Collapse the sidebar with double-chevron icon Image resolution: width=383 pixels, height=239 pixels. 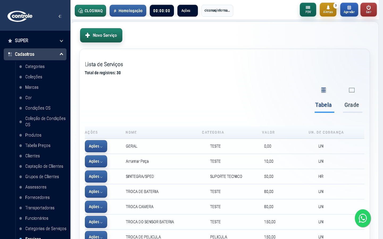(60, 16)
